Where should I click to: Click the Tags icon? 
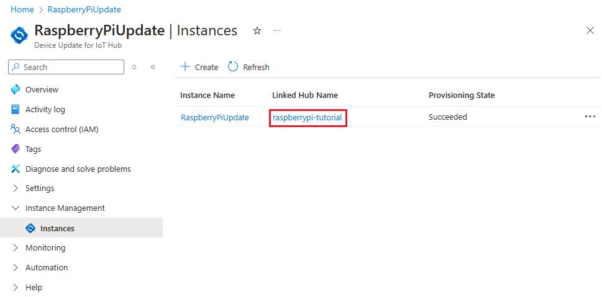[x=16, y=149]
